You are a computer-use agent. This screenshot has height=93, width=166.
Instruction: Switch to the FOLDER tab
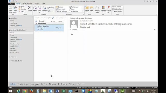pyautogui.click(x=37, y=4)
